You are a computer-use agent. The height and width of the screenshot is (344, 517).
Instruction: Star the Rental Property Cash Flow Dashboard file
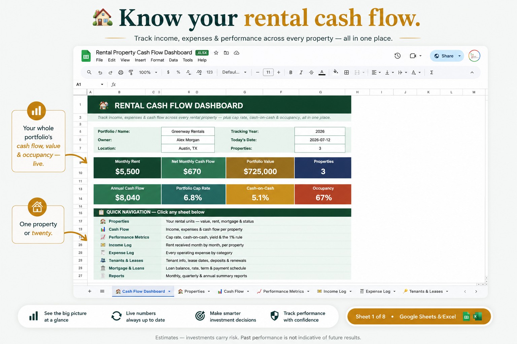pos(216,53)
